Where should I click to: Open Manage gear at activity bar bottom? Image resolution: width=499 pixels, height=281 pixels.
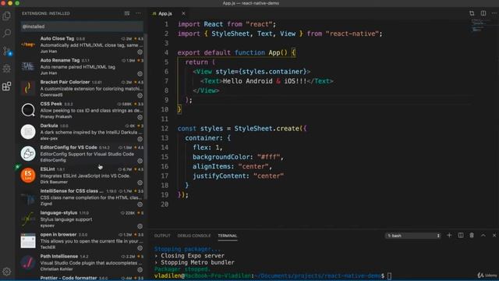(x=7, y=272)
